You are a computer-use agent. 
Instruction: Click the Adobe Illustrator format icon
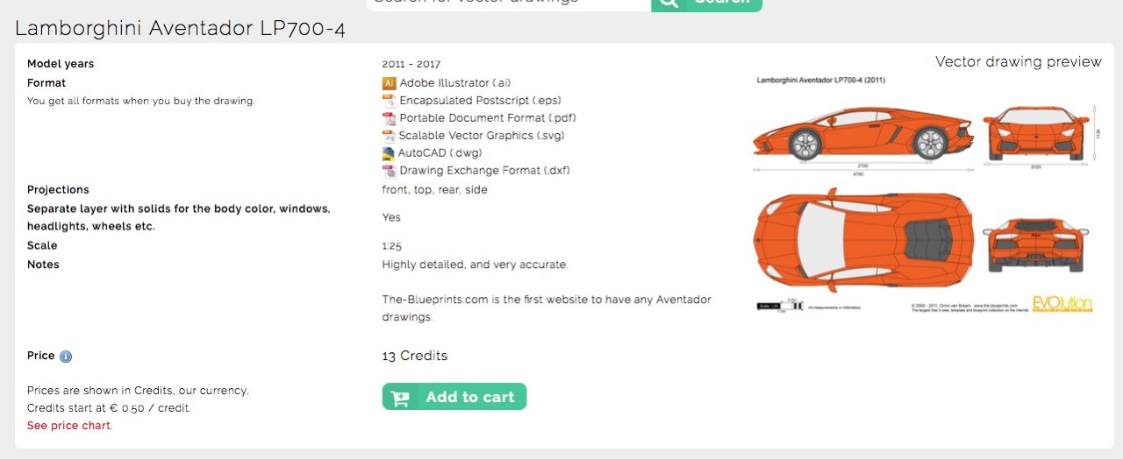pos(389,83)
